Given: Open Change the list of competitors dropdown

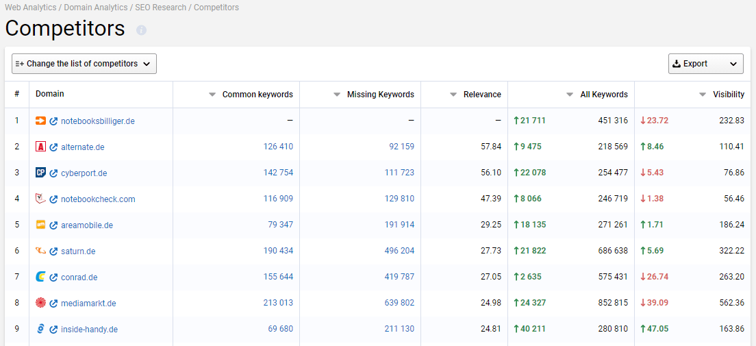Looking at the screenshot, I should pyautogui.click(x=84, y=64).
